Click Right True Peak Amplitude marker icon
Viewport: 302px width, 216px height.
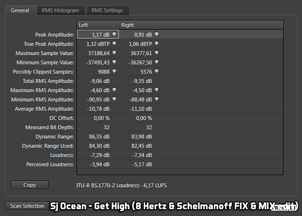point(156,43)
